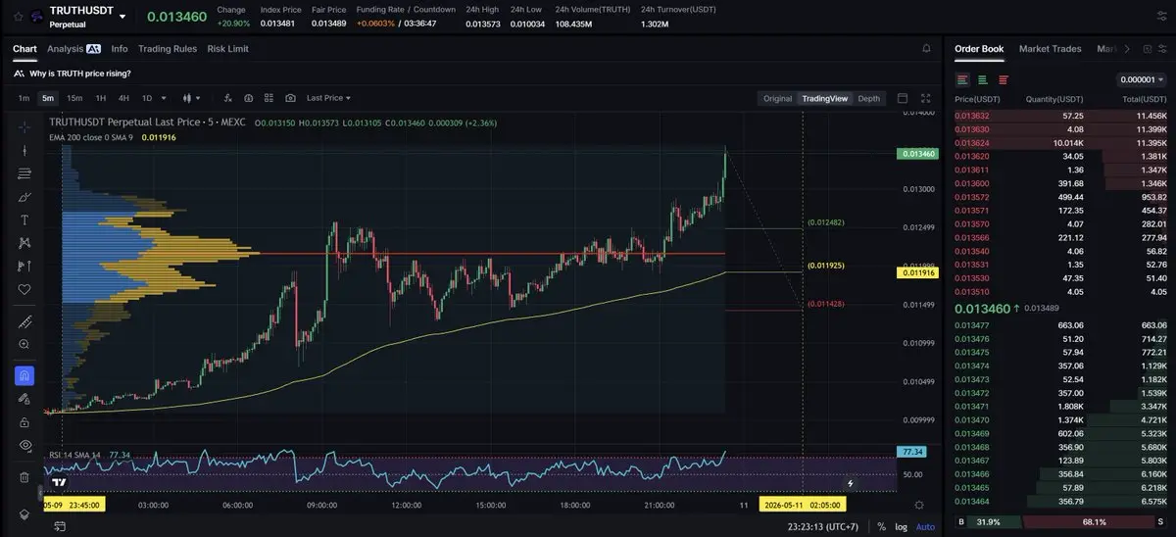This screenshot has height=537, width=1176.
Task: Select the 1D timeframe
Action: point(147,98)
